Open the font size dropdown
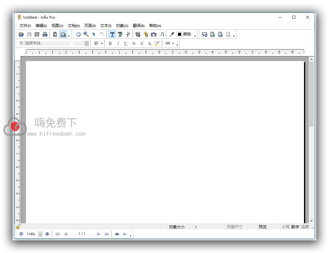The image size is (329, 253). pyautogui.click(x=87, y=43)
